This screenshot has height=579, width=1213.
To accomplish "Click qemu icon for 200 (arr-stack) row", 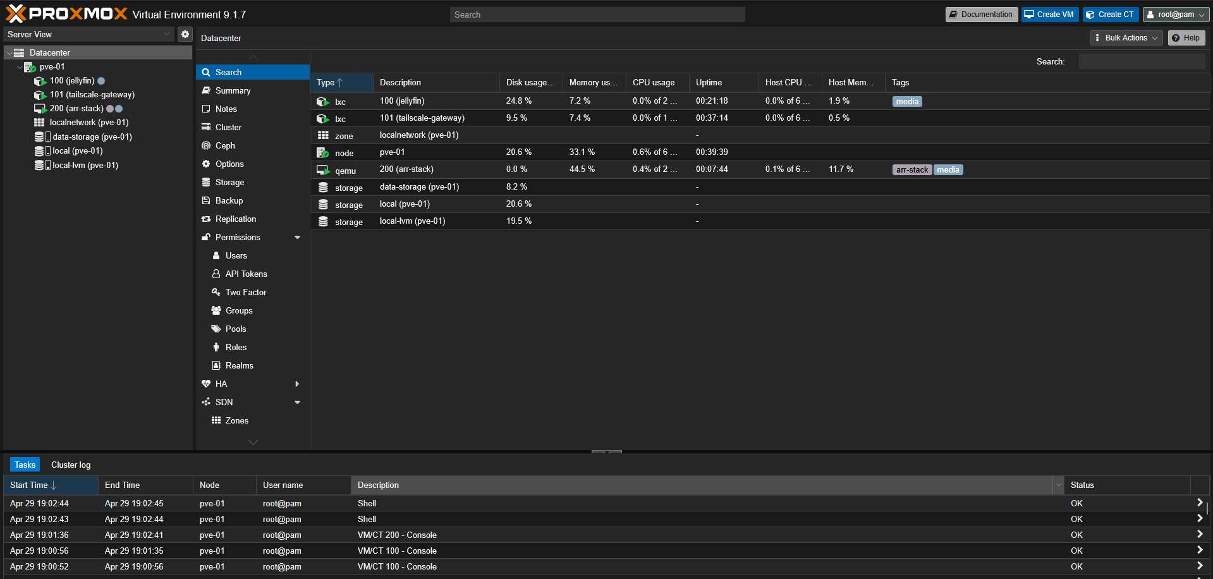I will point(323,170).
